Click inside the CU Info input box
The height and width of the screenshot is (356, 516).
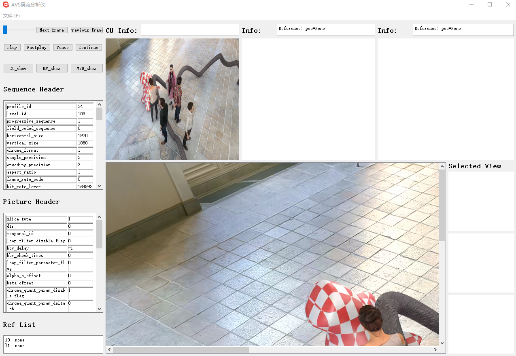point(189,30)
